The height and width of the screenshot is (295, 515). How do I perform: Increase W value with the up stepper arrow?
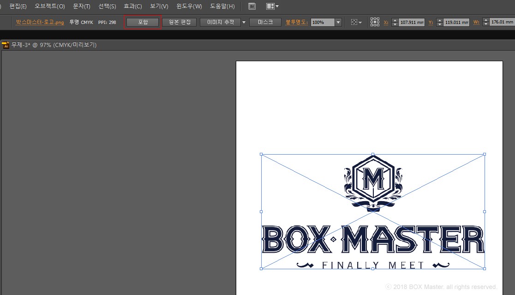click(x=486, y=20)
